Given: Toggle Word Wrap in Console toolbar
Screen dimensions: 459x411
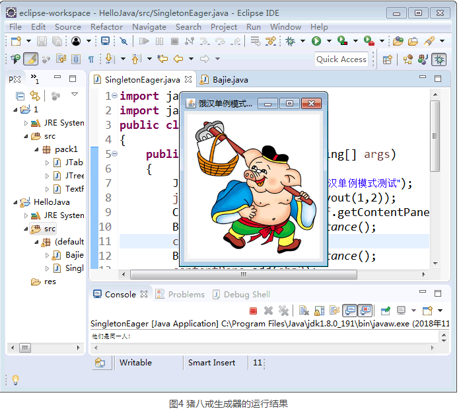Looking at the screenshot, I should point(334,311).
